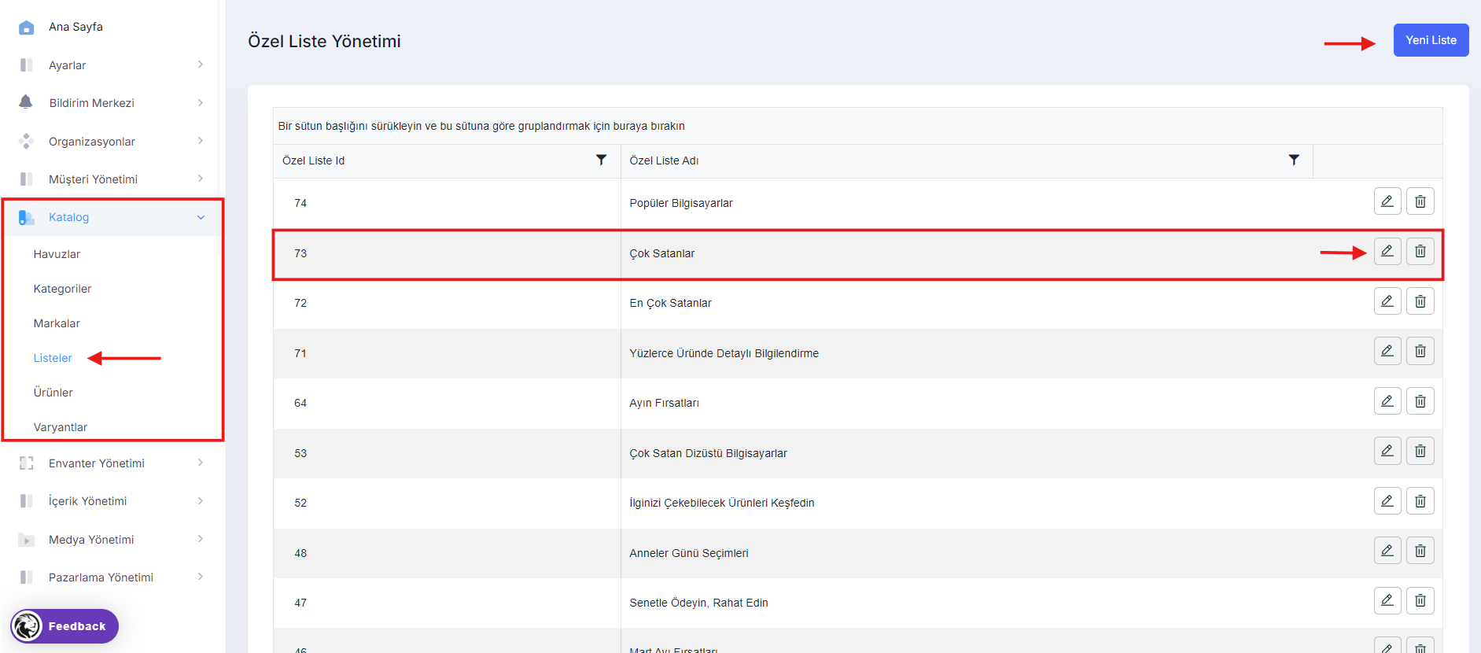1481x653 pixels.
Task: Delete the Çok Satanlar list with ID 73
Action: (1420, 252)
